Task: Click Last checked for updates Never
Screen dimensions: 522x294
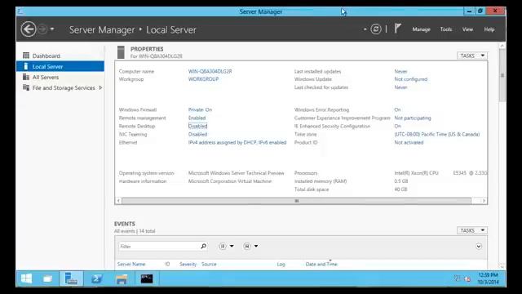Action: 400,87
